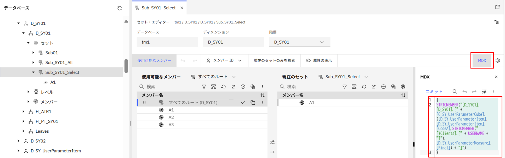505x158 pixels.
Task: Click the current set 検索 field
Action: coord(309,87)
